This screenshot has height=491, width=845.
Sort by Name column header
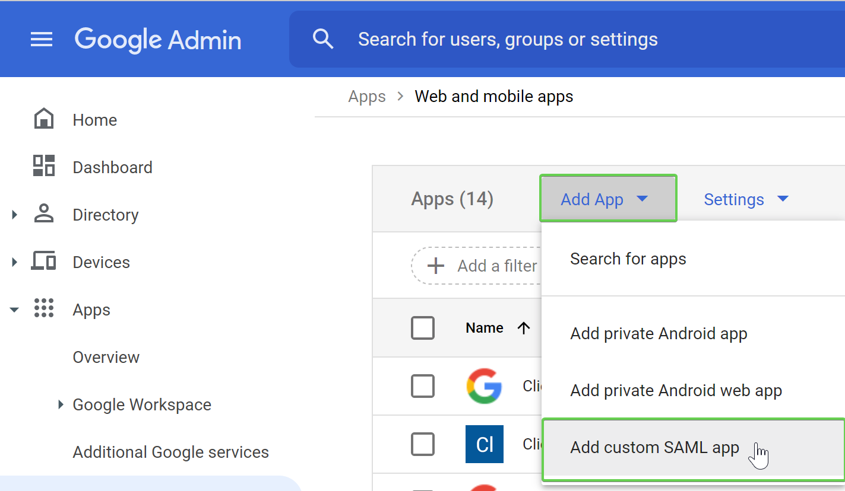click(485, 328)
